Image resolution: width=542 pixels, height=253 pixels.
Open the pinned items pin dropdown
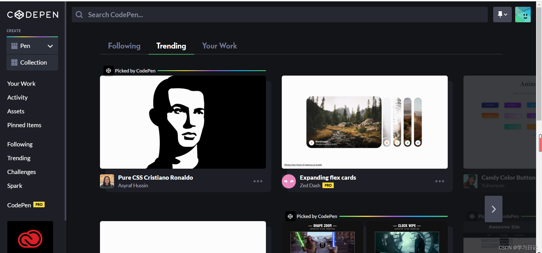502,15
